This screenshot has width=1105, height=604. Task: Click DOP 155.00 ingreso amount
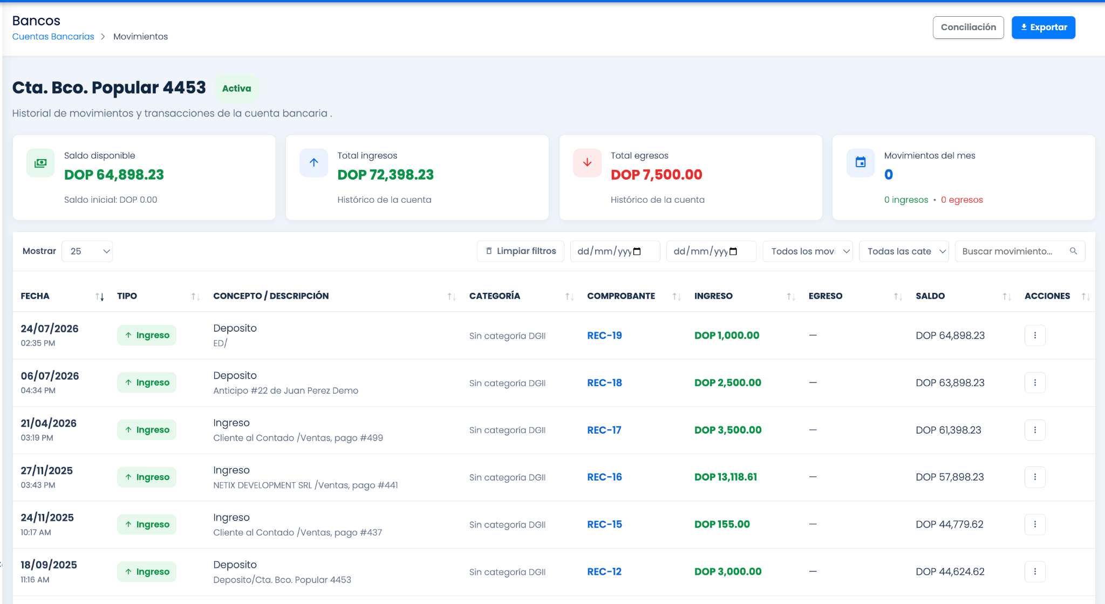point(722,524)
